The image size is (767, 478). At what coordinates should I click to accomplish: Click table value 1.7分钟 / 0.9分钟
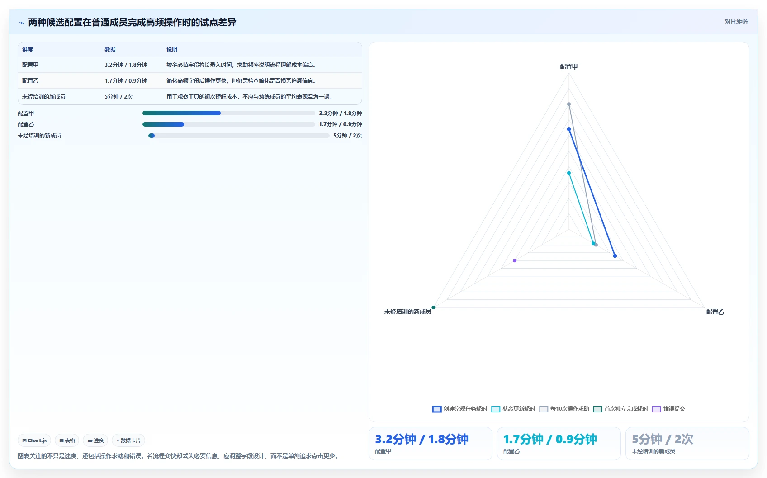tap(126, 81)
